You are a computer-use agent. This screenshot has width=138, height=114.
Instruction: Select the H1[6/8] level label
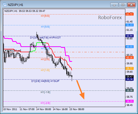coord(45,16)
